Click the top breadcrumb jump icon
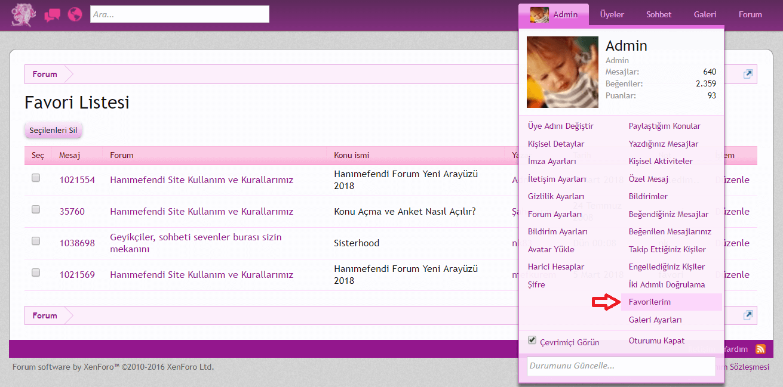783x387 pixels. tap(748, 74)
